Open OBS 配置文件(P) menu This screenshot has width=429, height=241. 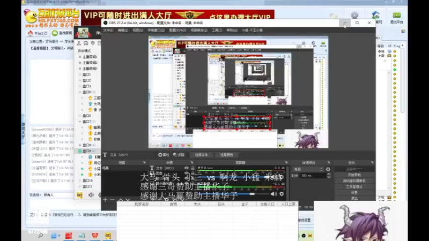coord(177,31)
